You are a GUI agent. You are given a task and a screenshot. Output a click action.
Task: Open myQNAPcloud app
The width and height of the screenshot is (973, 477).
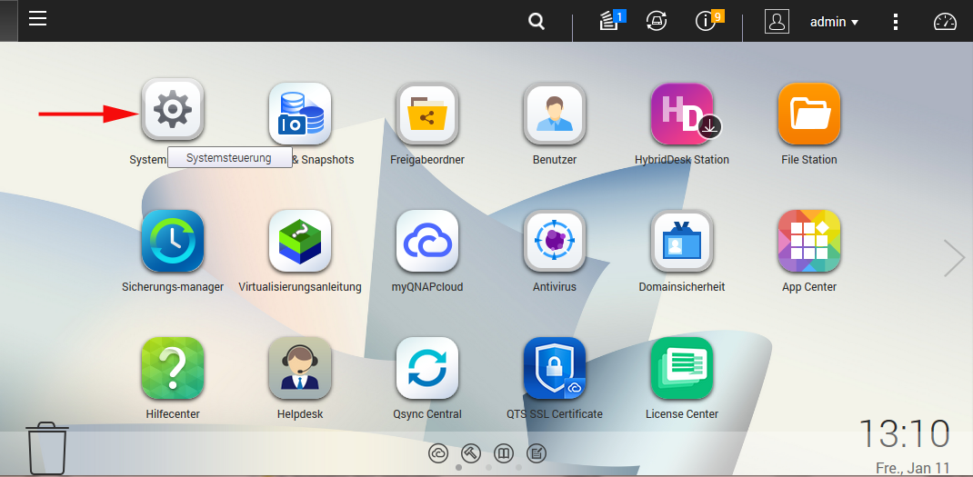click(427, 241)
